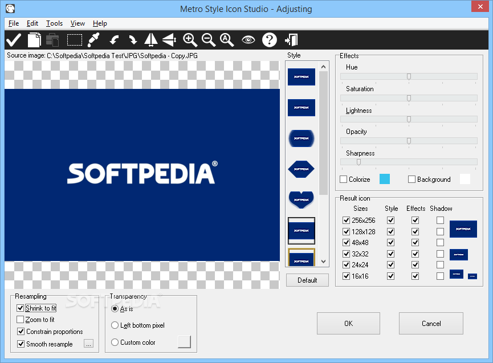This screenshot has width=493, height=363.
Task: Zoom out with magnifier minus
Action: pyautogui.click(x=209, y=40)
